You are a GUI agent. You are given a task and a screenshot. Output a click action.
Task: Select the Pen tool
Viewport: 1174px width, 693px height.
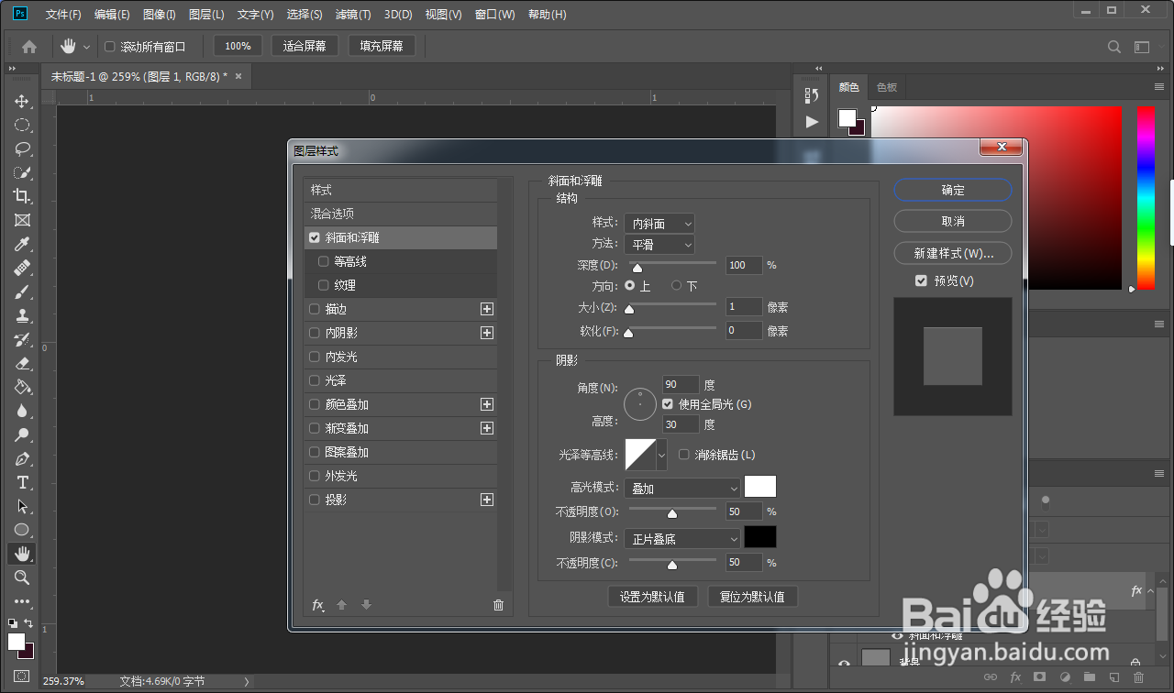click(22, 458)
